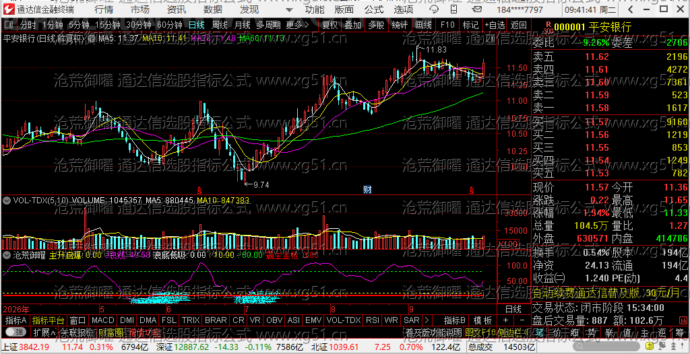Toggle the 弹 popup switch at bottom left
690x354 pixels.
point(15,332)
